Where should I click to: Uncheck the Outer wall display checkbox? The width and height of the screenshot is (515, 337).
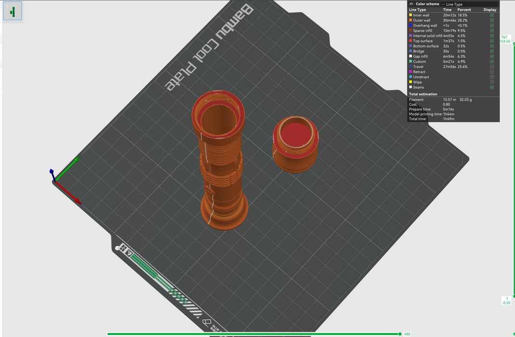tap(491, 21)
